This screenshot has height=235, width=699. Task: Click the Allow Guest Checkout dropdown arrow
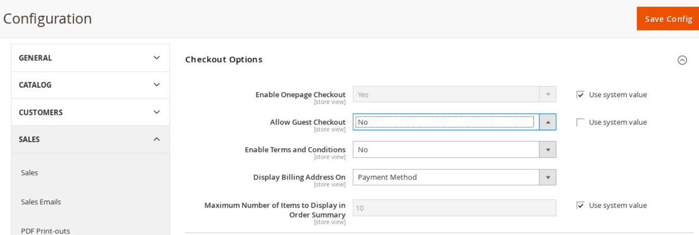coord(547,122)
